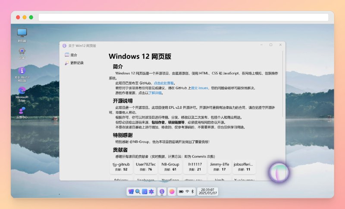Click the battery status icon

click(x=181, y=192)
